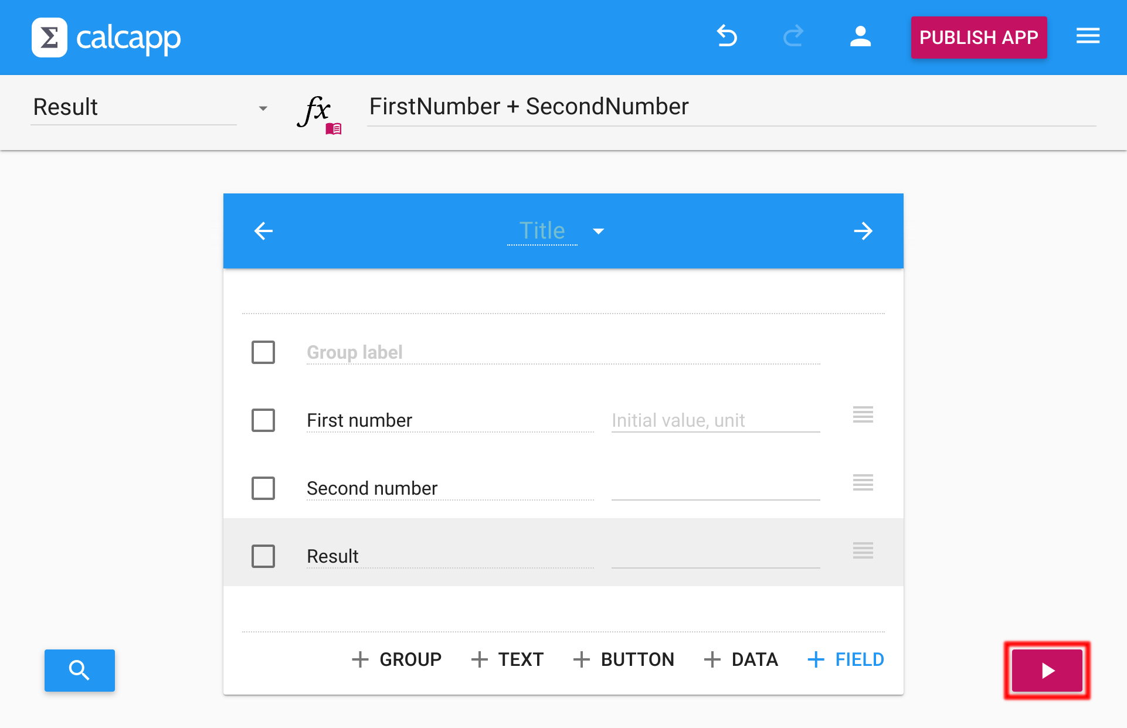This screenshot has width=1127, height=728.
Task: Click the redo arrow icon
Action: [x=793, y=36]
